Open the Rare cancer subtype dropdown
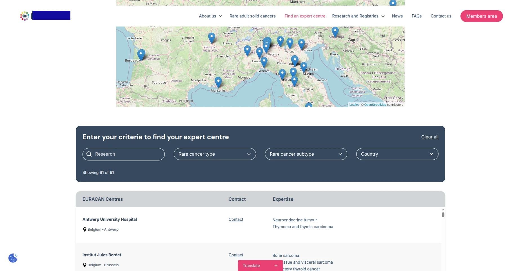Image resolution: width=521 pixels, height=271 pixels. pos(306,154)
